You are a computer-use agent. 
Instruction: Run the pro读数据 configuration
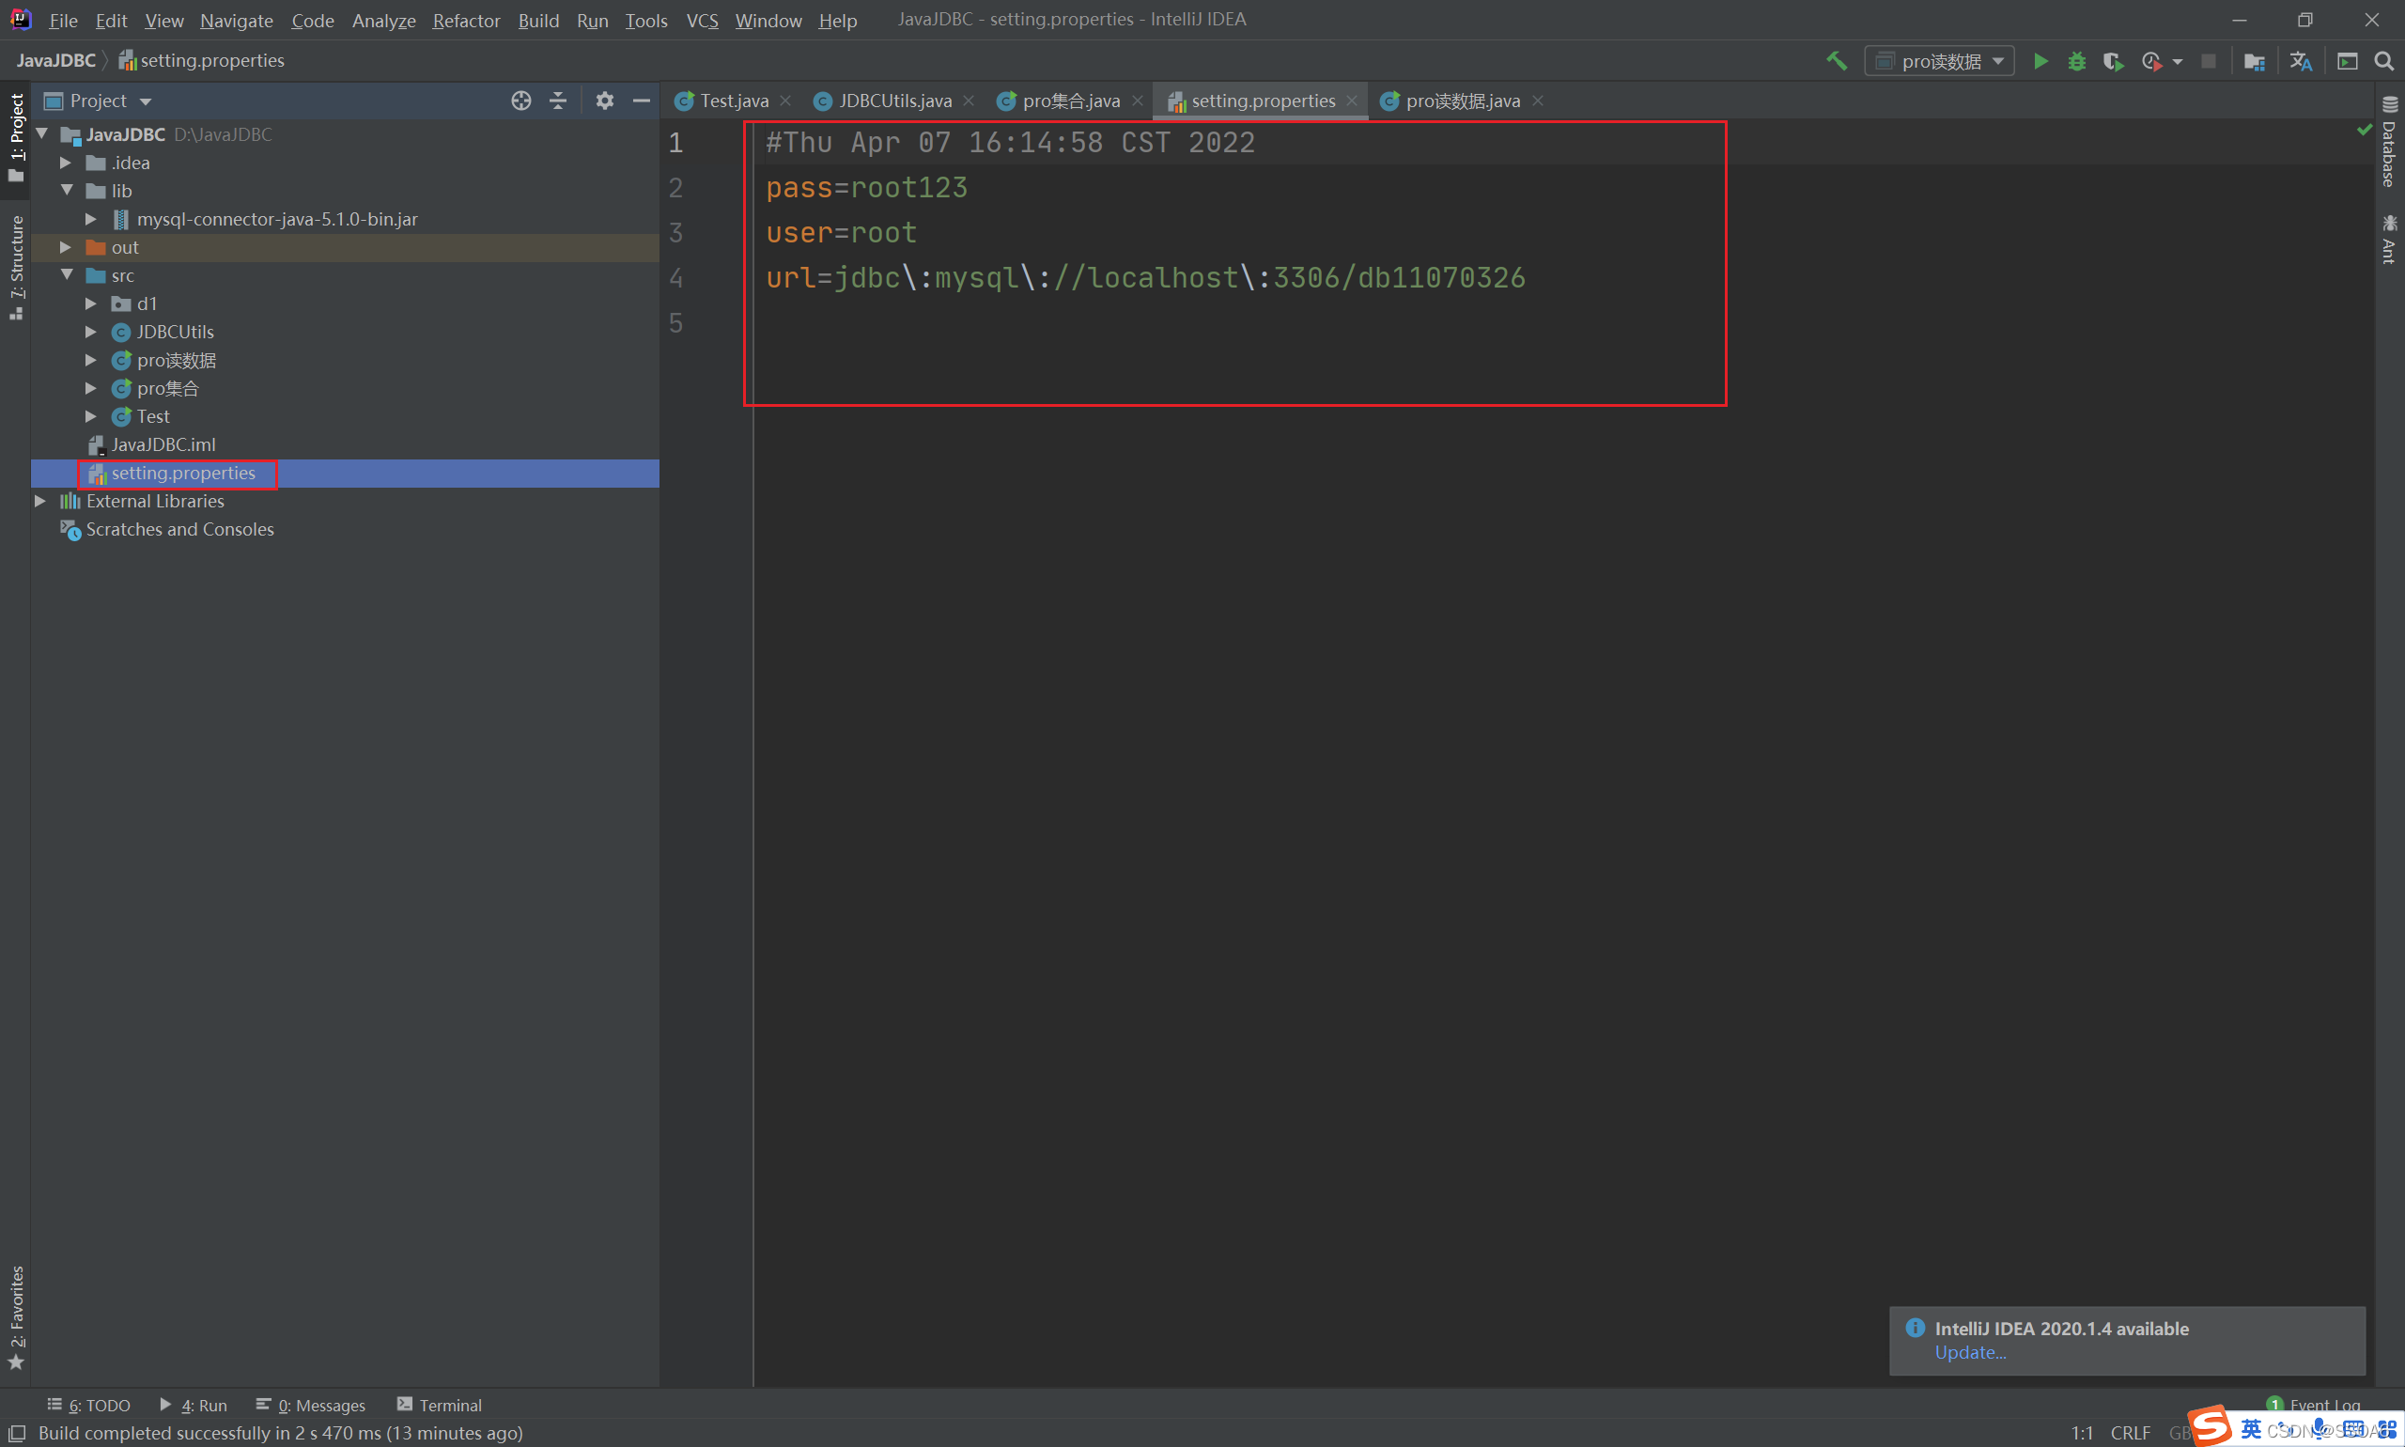pos(2040,61)
